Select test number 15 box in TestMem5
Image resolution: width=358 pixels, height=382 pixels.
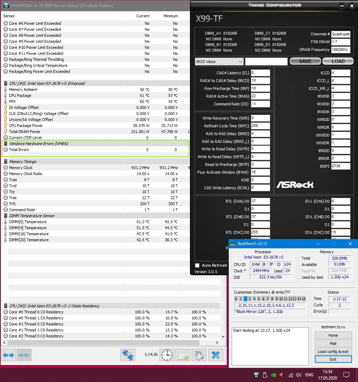304,299
